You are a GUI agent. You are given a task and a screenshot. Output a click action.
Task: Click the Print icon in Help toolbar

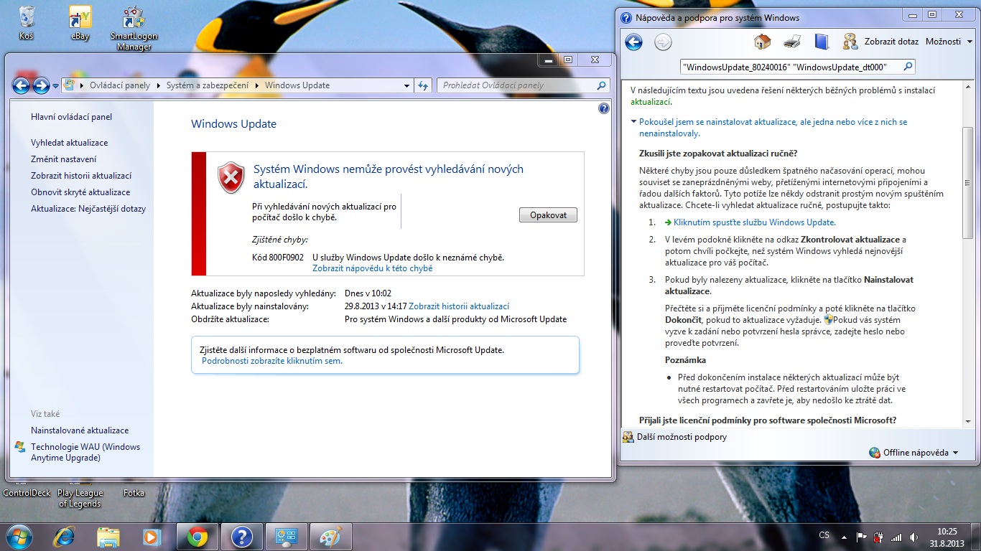(792, 42)
